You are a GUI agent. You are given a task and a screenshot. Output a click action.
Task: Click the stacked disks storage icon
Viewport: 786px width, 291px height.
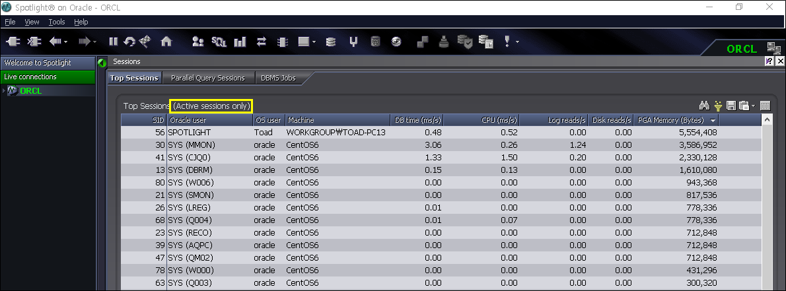coord(330,42)
